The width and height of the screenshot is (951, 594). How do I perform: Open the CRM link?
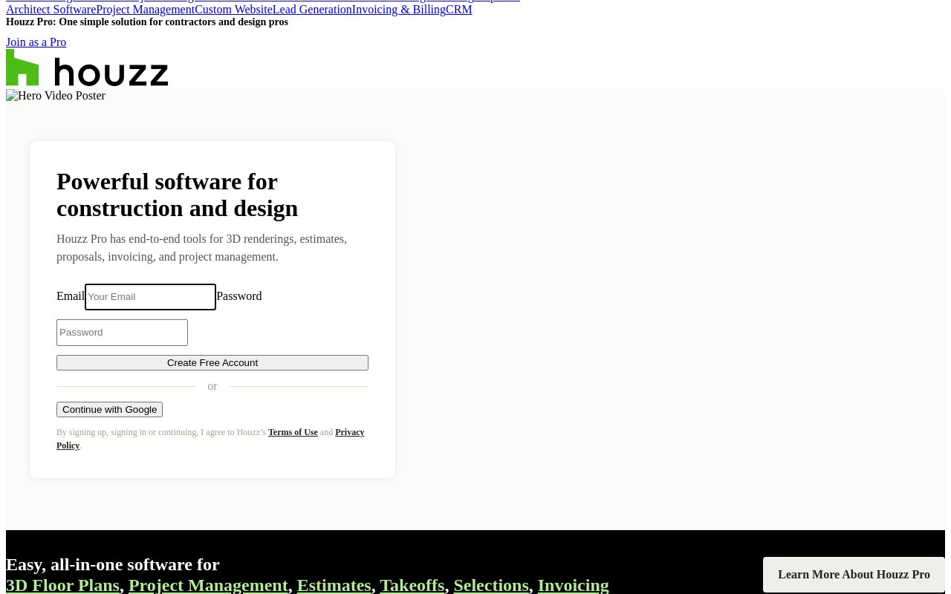point(459,10)
